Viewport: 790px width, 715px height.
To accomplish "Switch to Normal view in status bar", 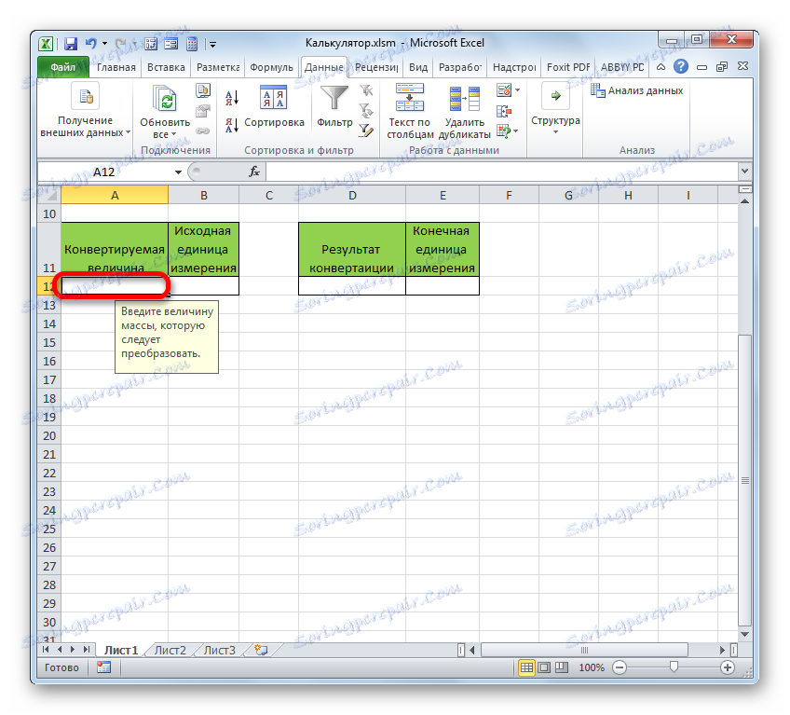I will pyautogui.click(x=526, y=667).
